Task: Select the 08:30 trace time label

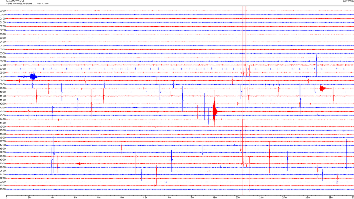Action: (x=3, y=77)
